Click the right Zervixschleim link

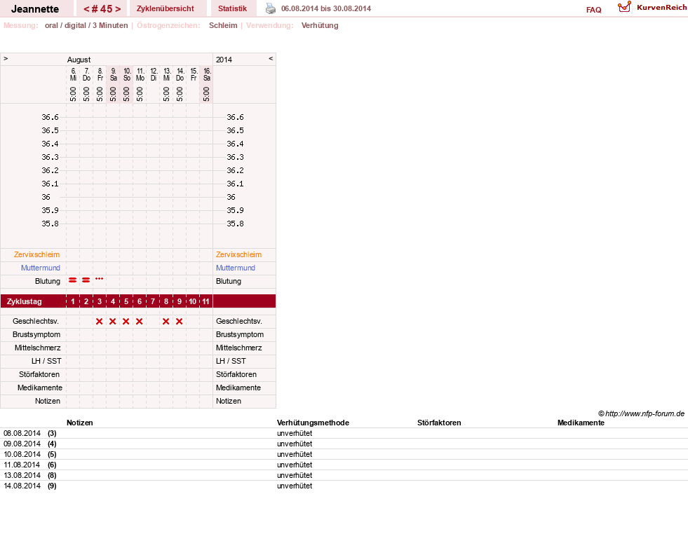[x=238, y=254]
